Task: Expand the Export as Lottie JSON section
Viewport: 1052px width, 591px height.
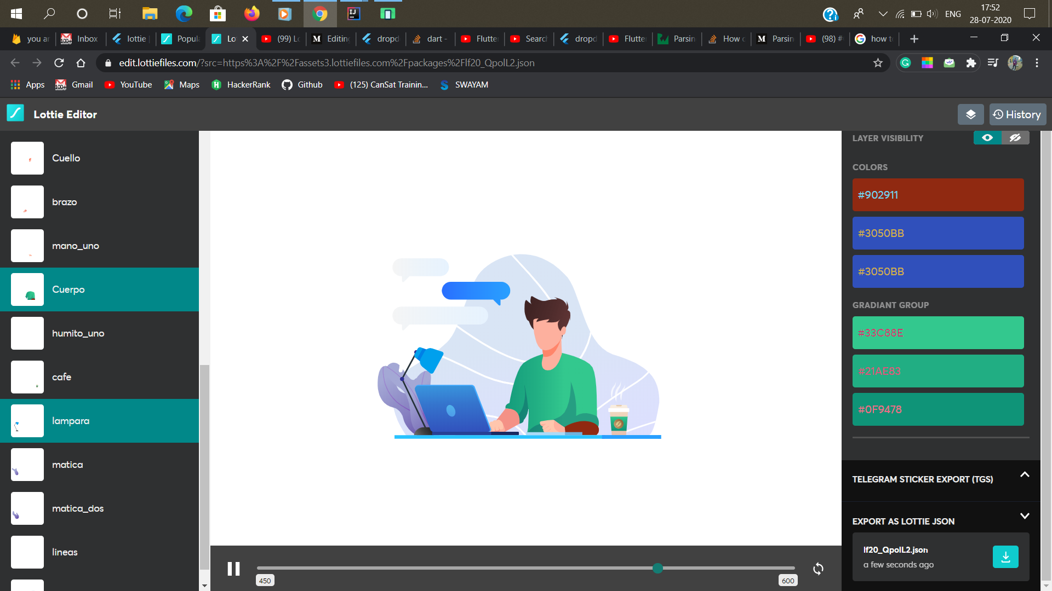Action: tap(1025, 517)
